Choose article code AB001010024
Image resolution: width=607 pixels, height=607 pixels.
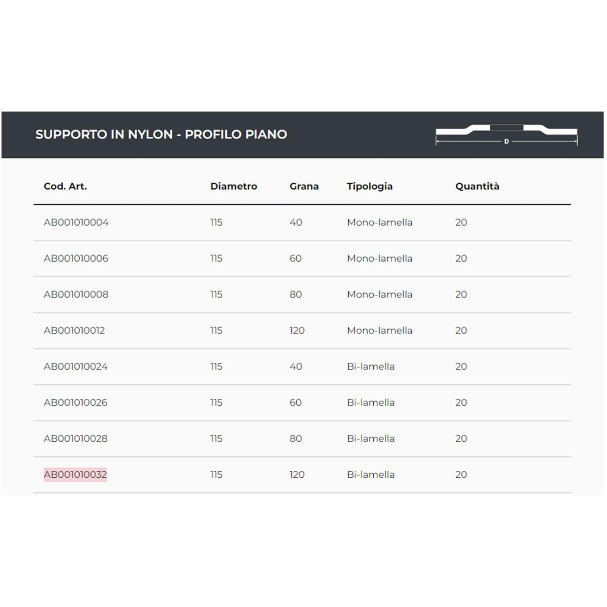pyautogui.click(x=75, y=366)
